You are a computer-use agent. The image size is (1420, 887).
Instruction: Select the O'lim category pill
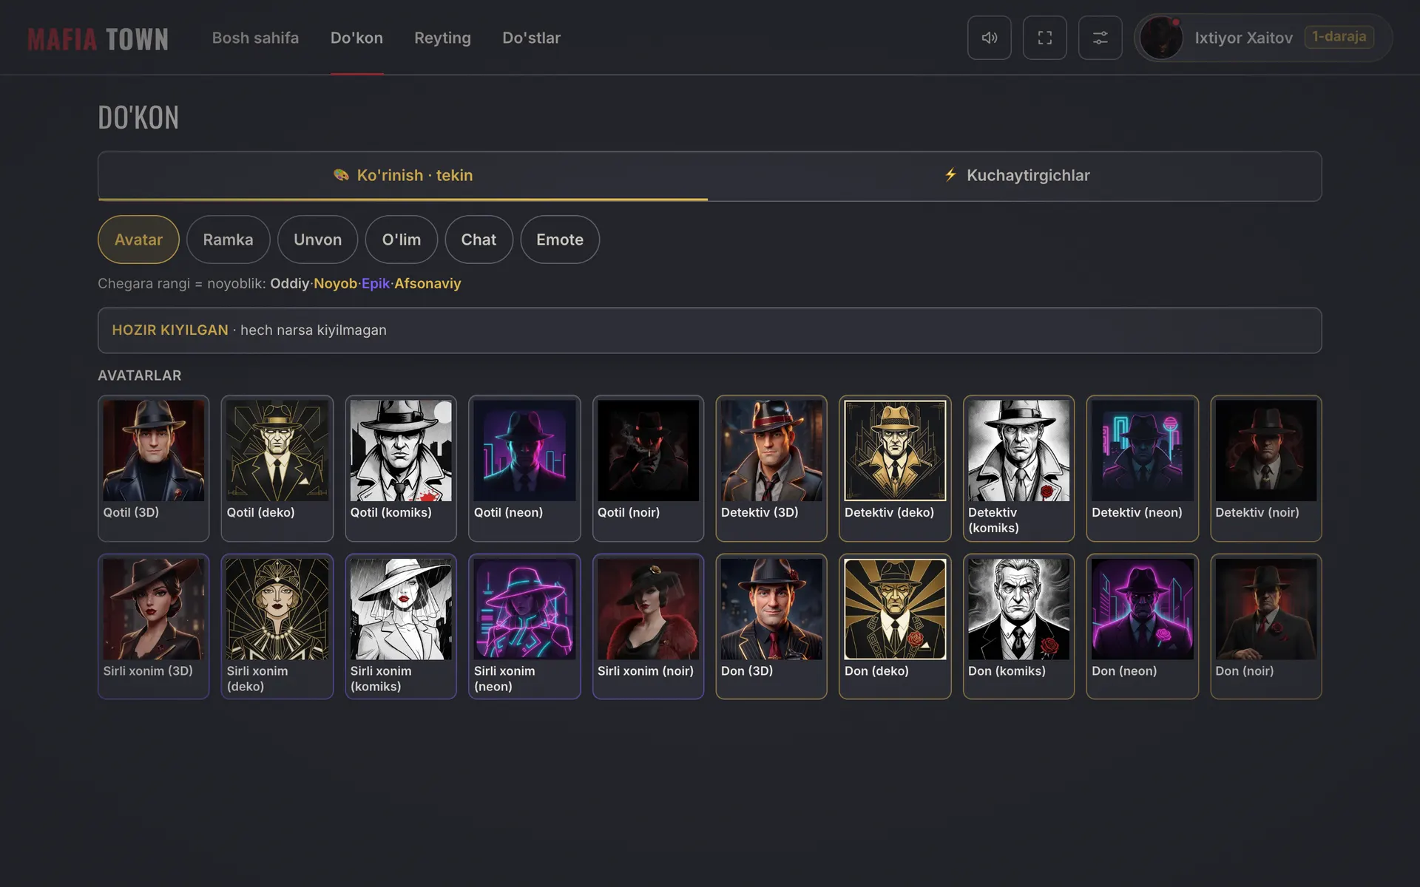pyautogui.click(x=401, y=239)
